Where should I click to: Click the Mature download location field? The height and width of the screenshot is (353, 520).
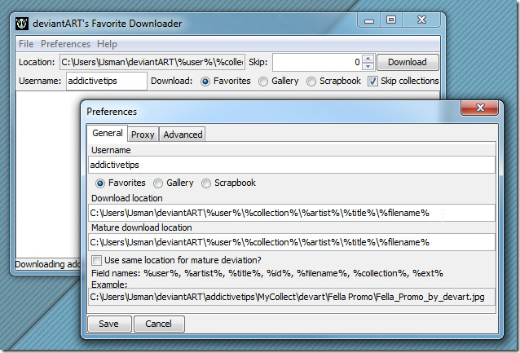292,242
